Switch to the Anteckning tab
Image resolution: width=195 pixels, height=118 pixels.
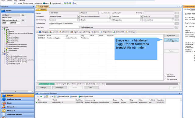click(85, 32)
